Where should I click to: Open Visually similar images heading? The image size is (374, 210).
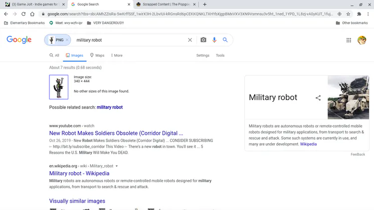pyautogui.click(x=77, y=201)
